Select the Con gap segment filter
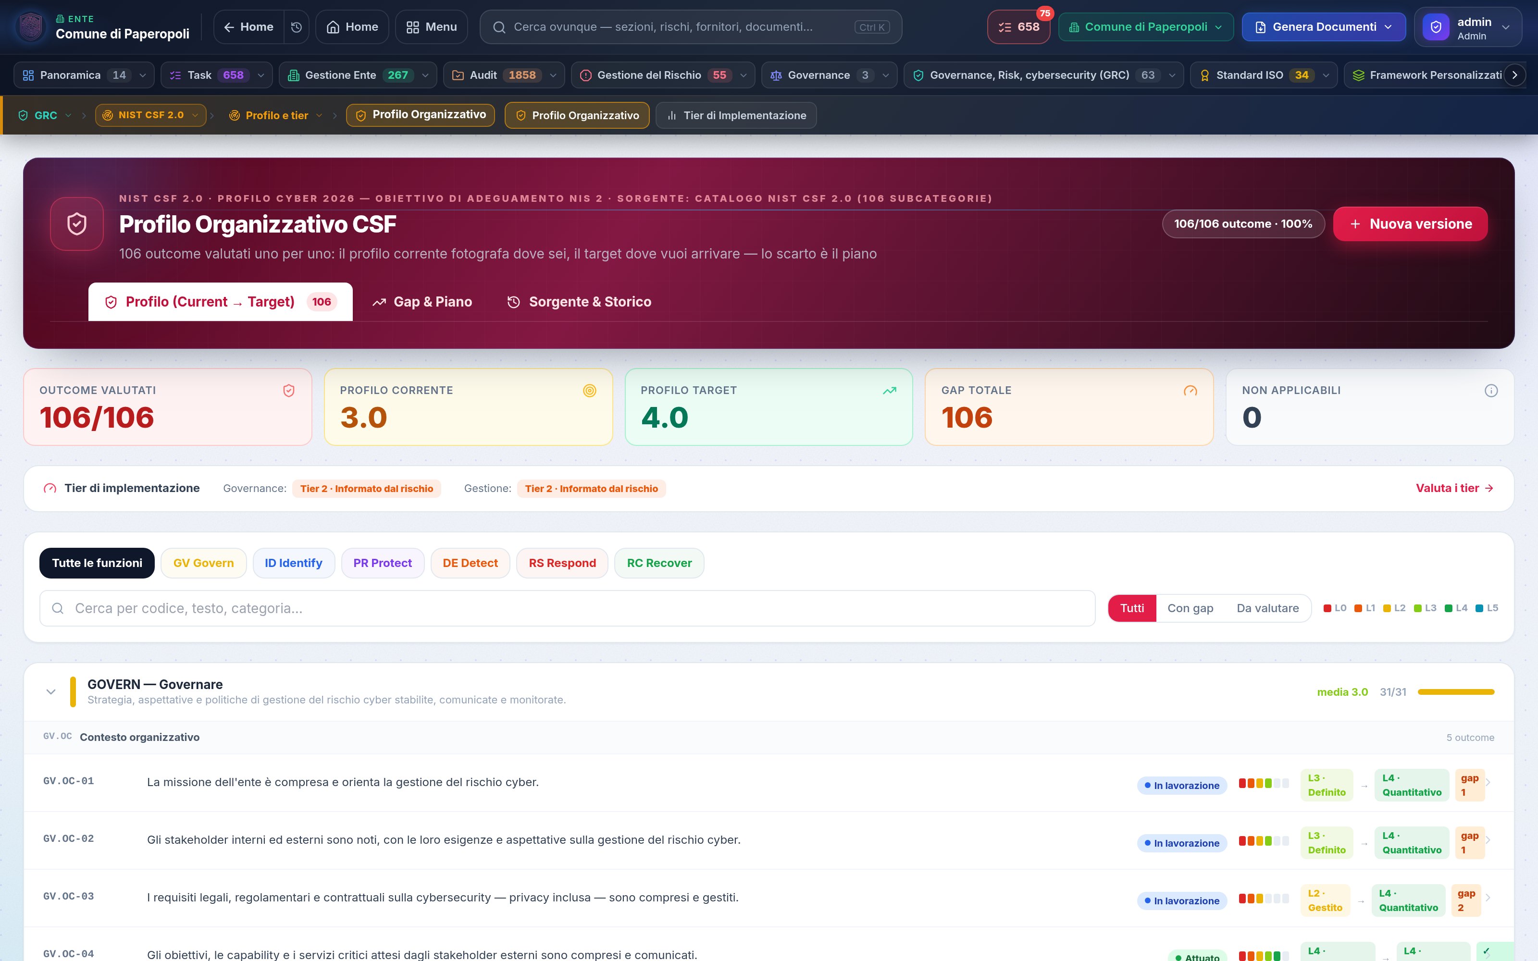Viewport: 1538px width, 961px height. coord(1191,608)
